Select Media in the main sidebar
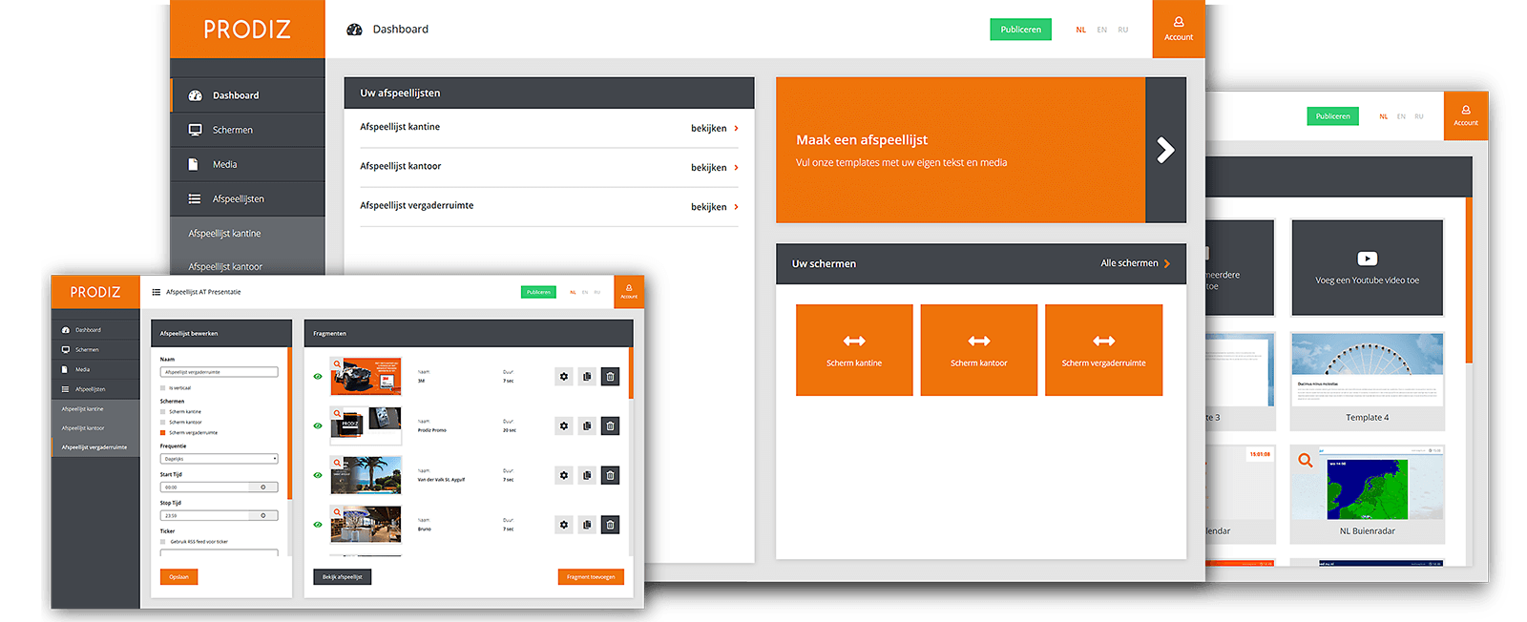1527x622 pixels. tap(224, 164)
